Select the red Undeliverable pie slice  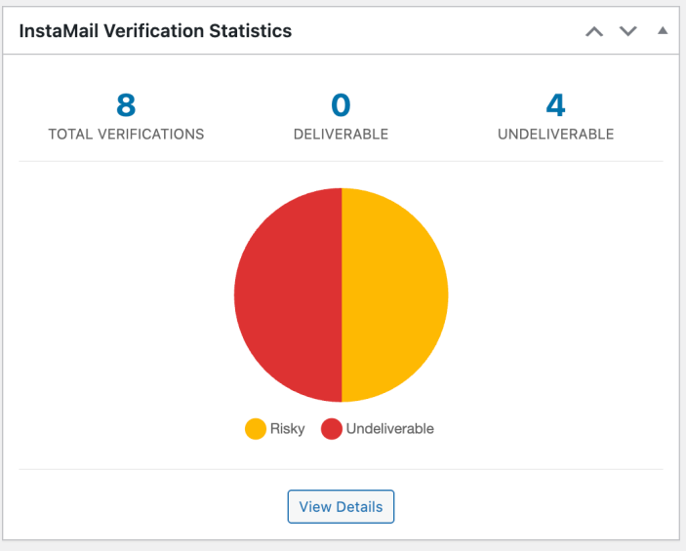click(288, 295)
